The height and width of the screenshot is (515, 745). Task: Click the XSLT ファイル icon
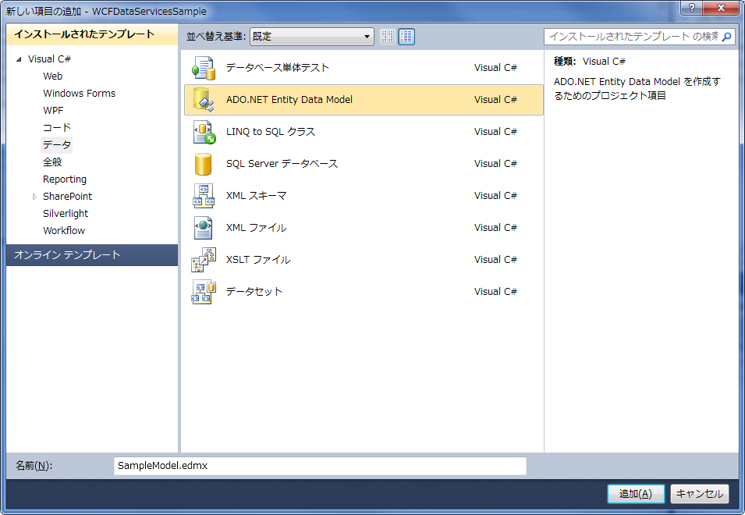(x=204, y=260)
